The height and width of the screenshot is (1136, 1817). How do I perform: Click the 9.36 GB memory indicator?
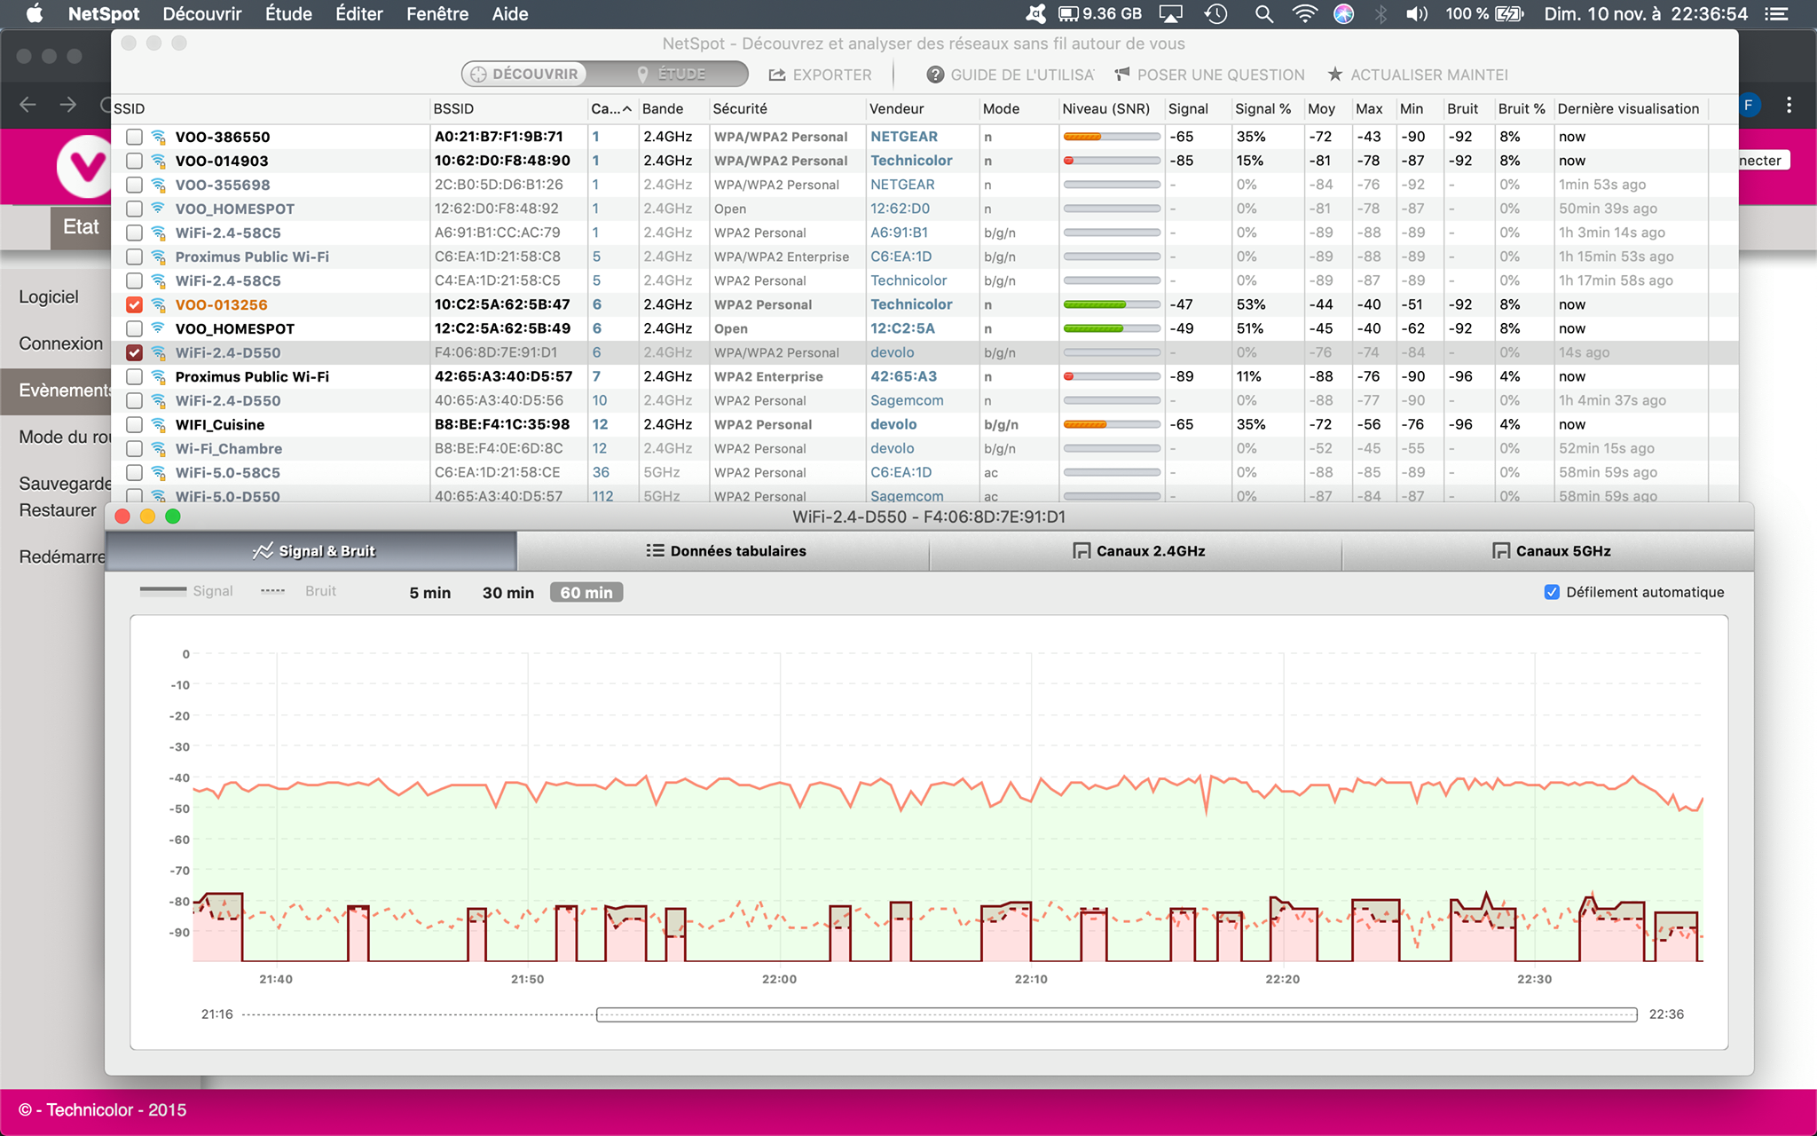pos(1100,13)
